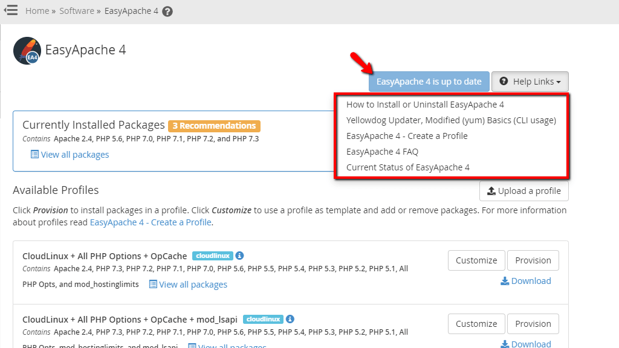Click the list icon beside installed packages' View all packages

pos(34,154)
